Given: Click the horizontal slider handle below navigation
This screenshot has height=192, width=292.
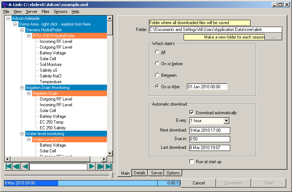Looking at the screenshot, I should click(111, 175).
